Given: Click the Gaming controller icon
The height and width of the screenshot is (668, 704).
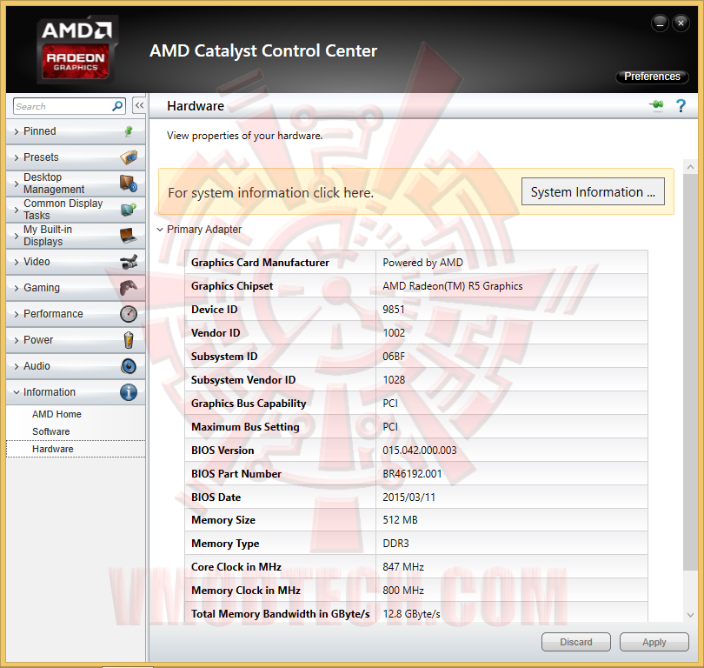Looking at the screenshot, I should (129, 288).
